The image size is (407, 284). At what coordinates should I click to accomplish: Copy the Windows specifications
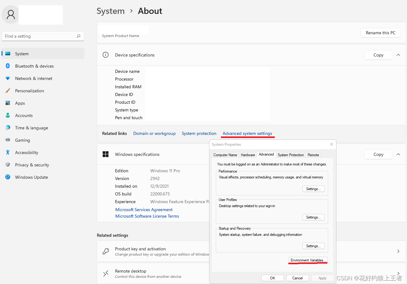(x=378, y=154)
